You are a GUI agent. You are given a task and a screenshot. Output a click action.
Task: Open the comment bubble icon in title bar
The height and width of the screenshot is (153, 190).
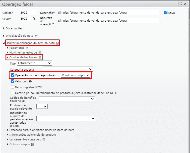click(x=180, y=4)
